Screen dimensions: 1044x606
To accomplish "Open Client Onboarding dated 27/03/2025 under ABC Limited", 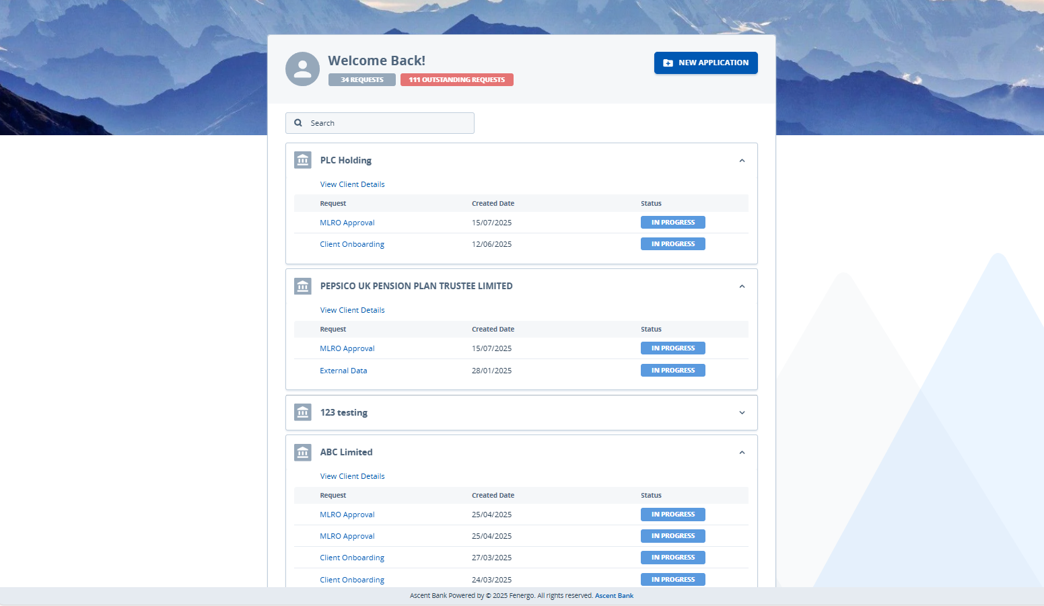I will tap(352, 557).
